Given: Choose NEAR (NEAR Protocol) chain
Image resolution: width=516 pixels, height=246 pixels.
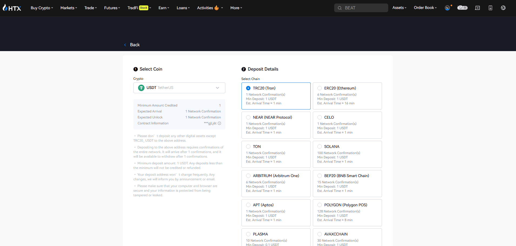Looking at the screenshot, I should (x=276, y=125).
